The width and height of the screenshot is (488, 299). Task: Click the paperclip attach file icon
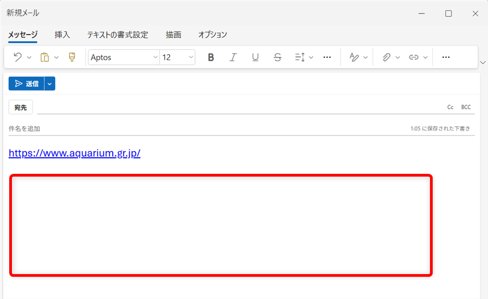pyautogui.click(x=387, y=57)
